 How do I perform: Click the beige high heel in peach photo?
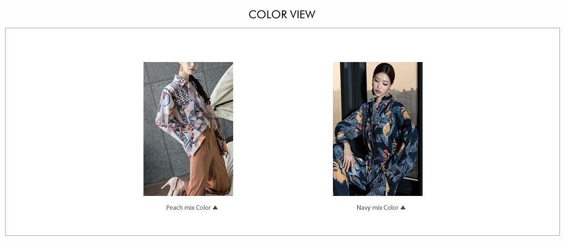[x=172, y=186]
